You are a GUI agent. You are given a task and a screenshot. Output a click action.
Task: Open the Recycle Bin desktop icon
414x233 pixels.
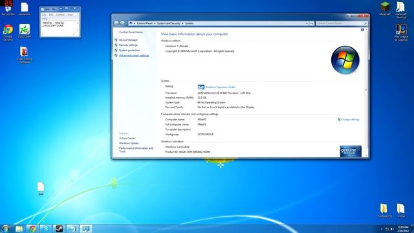click(x=8, y=10)
